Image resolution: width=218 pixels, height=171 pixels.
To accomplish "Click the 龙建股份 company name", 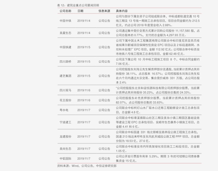I will click(65, 137).
